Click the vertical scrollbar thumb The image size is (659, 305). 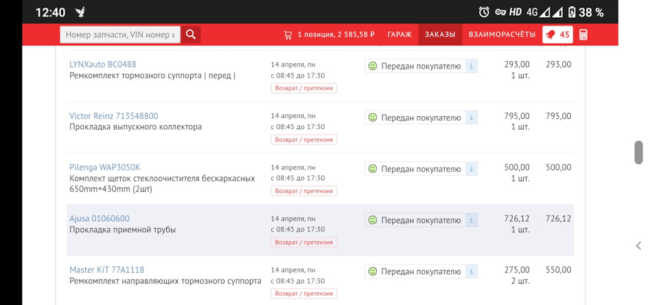pyautogui.click(x=638, y=152)
